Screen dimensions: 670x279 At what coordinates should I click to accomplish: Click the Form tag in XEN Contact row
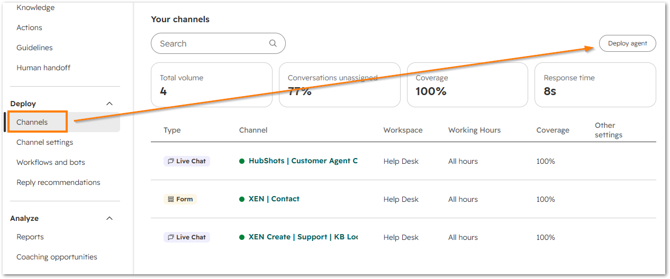coord(180,199)
